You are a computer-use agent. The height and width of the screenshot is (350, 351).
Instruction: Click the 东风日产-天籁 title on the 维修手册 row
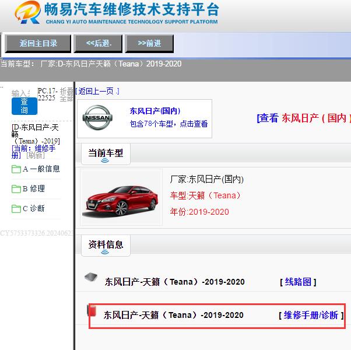pyautogui.click(x=174, y=315)
